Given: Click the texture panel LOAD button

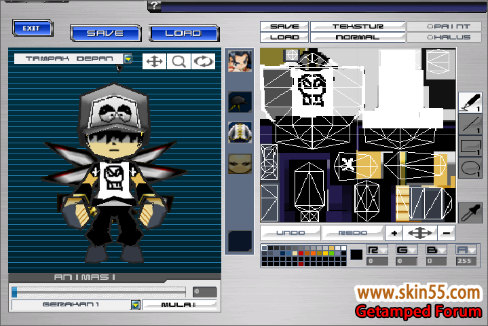Looking at the screenshot, I should point(284,37).
